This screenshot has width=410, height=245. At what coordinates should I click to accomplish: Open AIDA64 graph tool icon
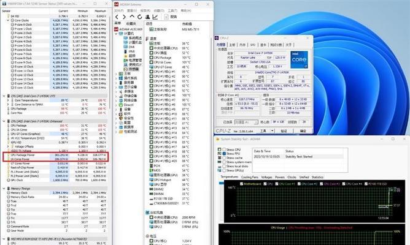[x=155, y=17]
